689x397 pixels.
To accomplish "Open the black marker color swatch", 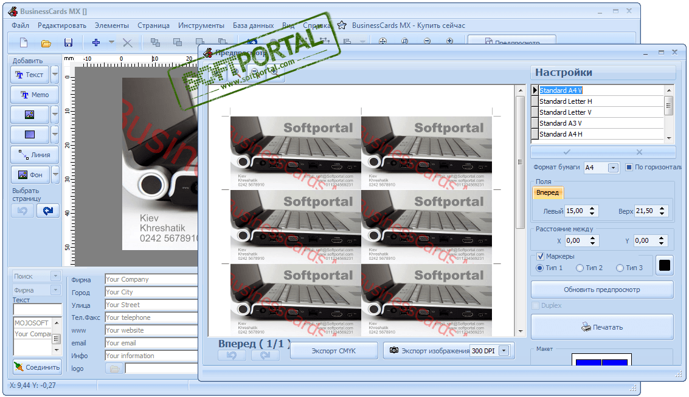I will [665, 265].
